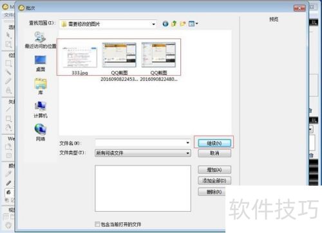Click the Cancel 取消 button
The image size is (322, 233).
pyautogui.click(x=214, y=153)
